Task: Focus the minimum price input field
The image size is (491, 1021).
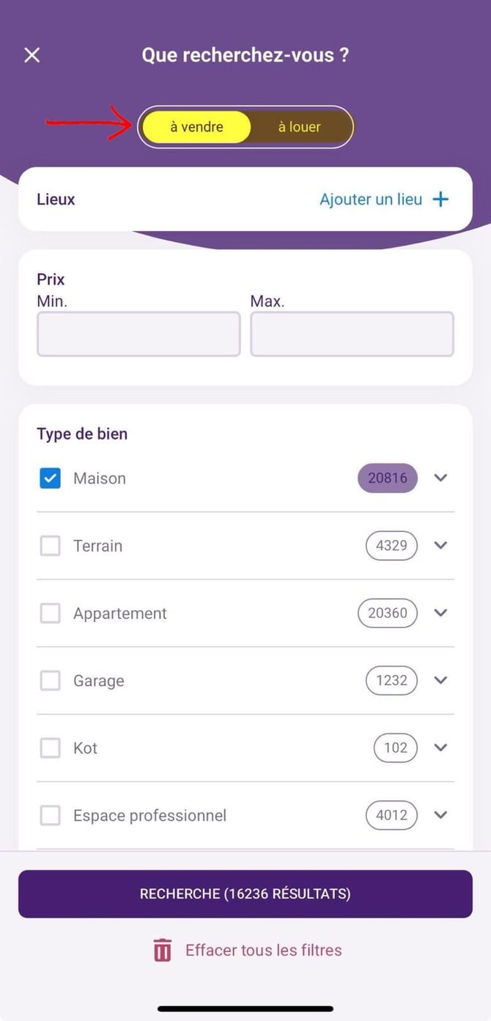Action: pyautogui.click(x=139, y=334)
